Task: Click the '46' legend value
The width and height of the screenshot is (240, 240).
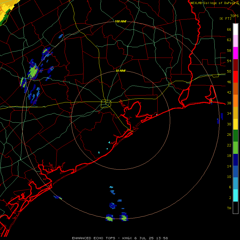Action: [x=229, y=82]
